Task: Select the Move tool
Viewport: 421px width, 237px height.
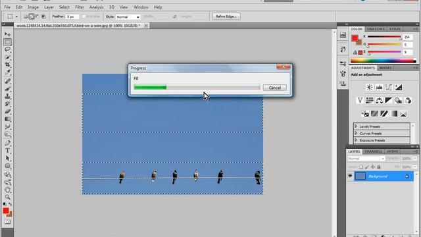Action: tap(7, 34)
